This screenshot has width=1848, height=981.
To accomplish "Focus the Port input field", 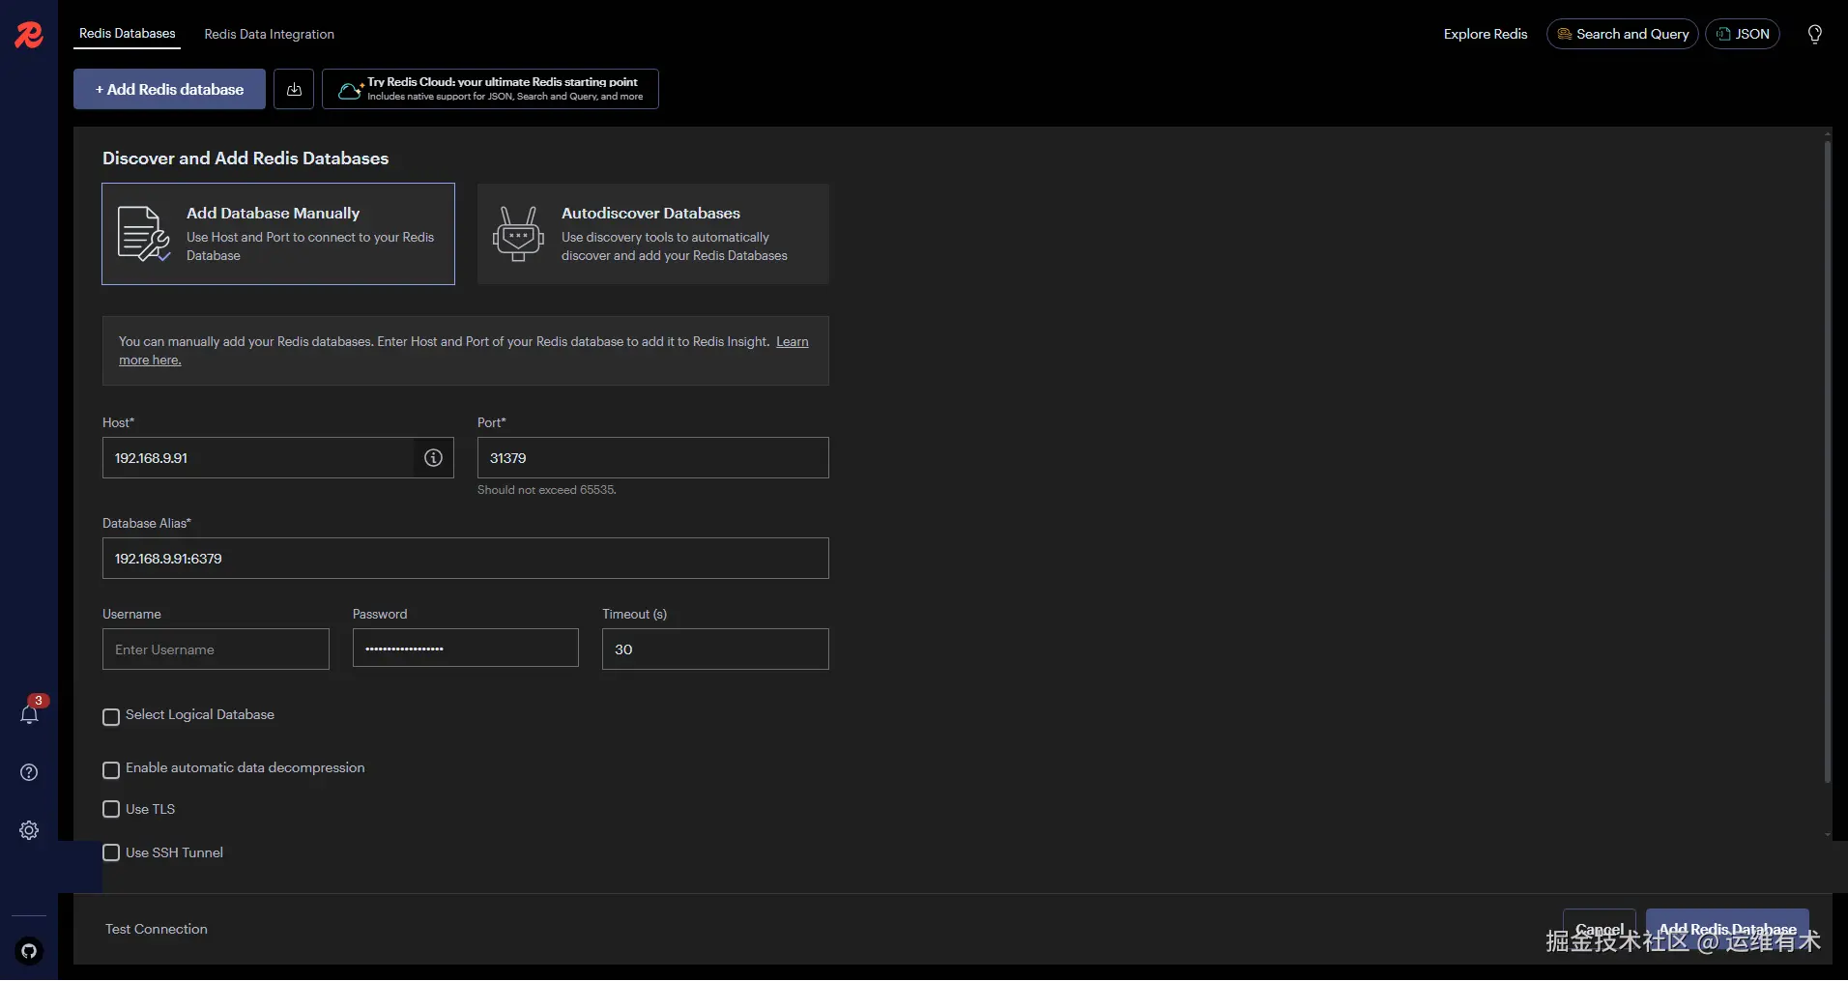I will 653,458.
